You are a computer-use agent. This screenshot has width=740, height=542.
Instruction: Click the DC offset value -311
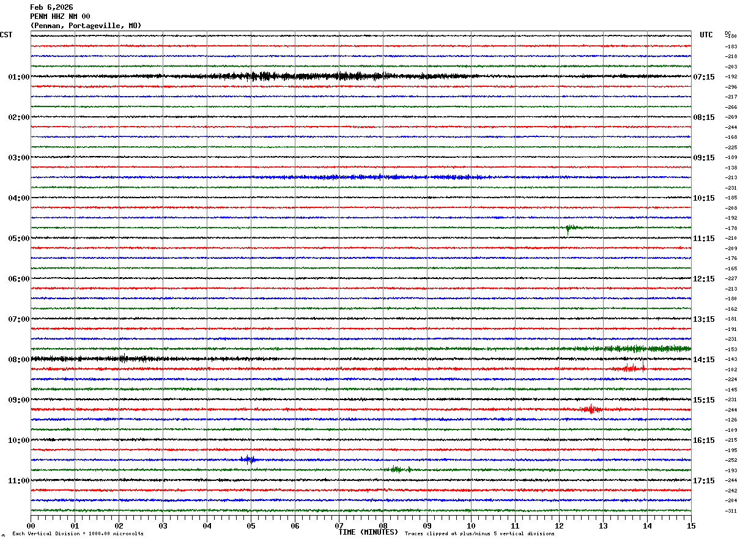pos(731,510)
